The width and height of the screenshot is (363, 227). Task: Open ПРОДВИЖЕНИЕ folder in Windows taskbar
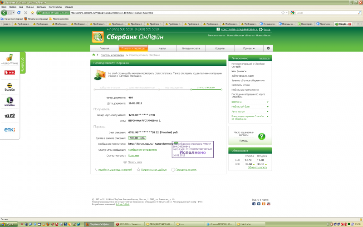click(x=159, y=224)
